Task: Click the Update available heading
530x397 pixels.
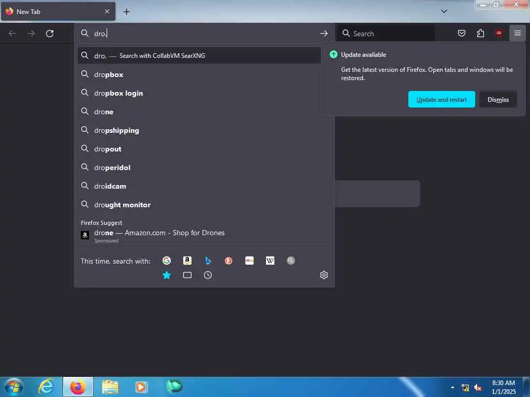Action: tap(363, 55)
